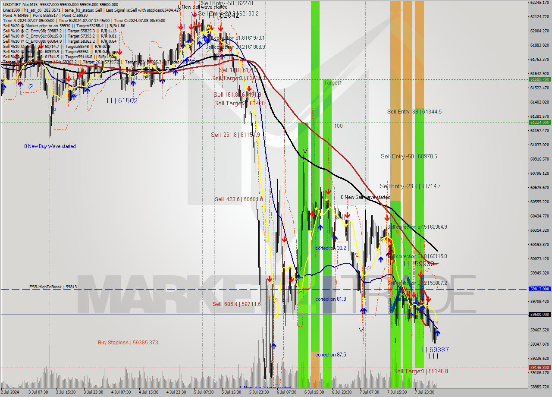Select the 'correction 38.2' label
This screenshot has width=552, height=397.
coord(331,248)
